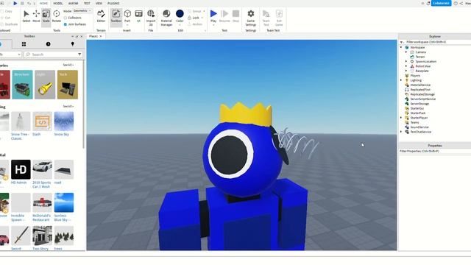Toggle the Collisions checkbox
The image size is (471, 265).
pyautogui.click(x=65, y=18)
